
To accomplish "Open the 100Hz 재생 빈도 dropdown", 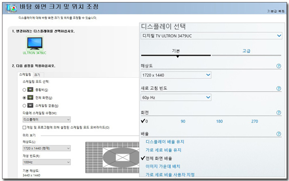I will (x=46, y=163).
